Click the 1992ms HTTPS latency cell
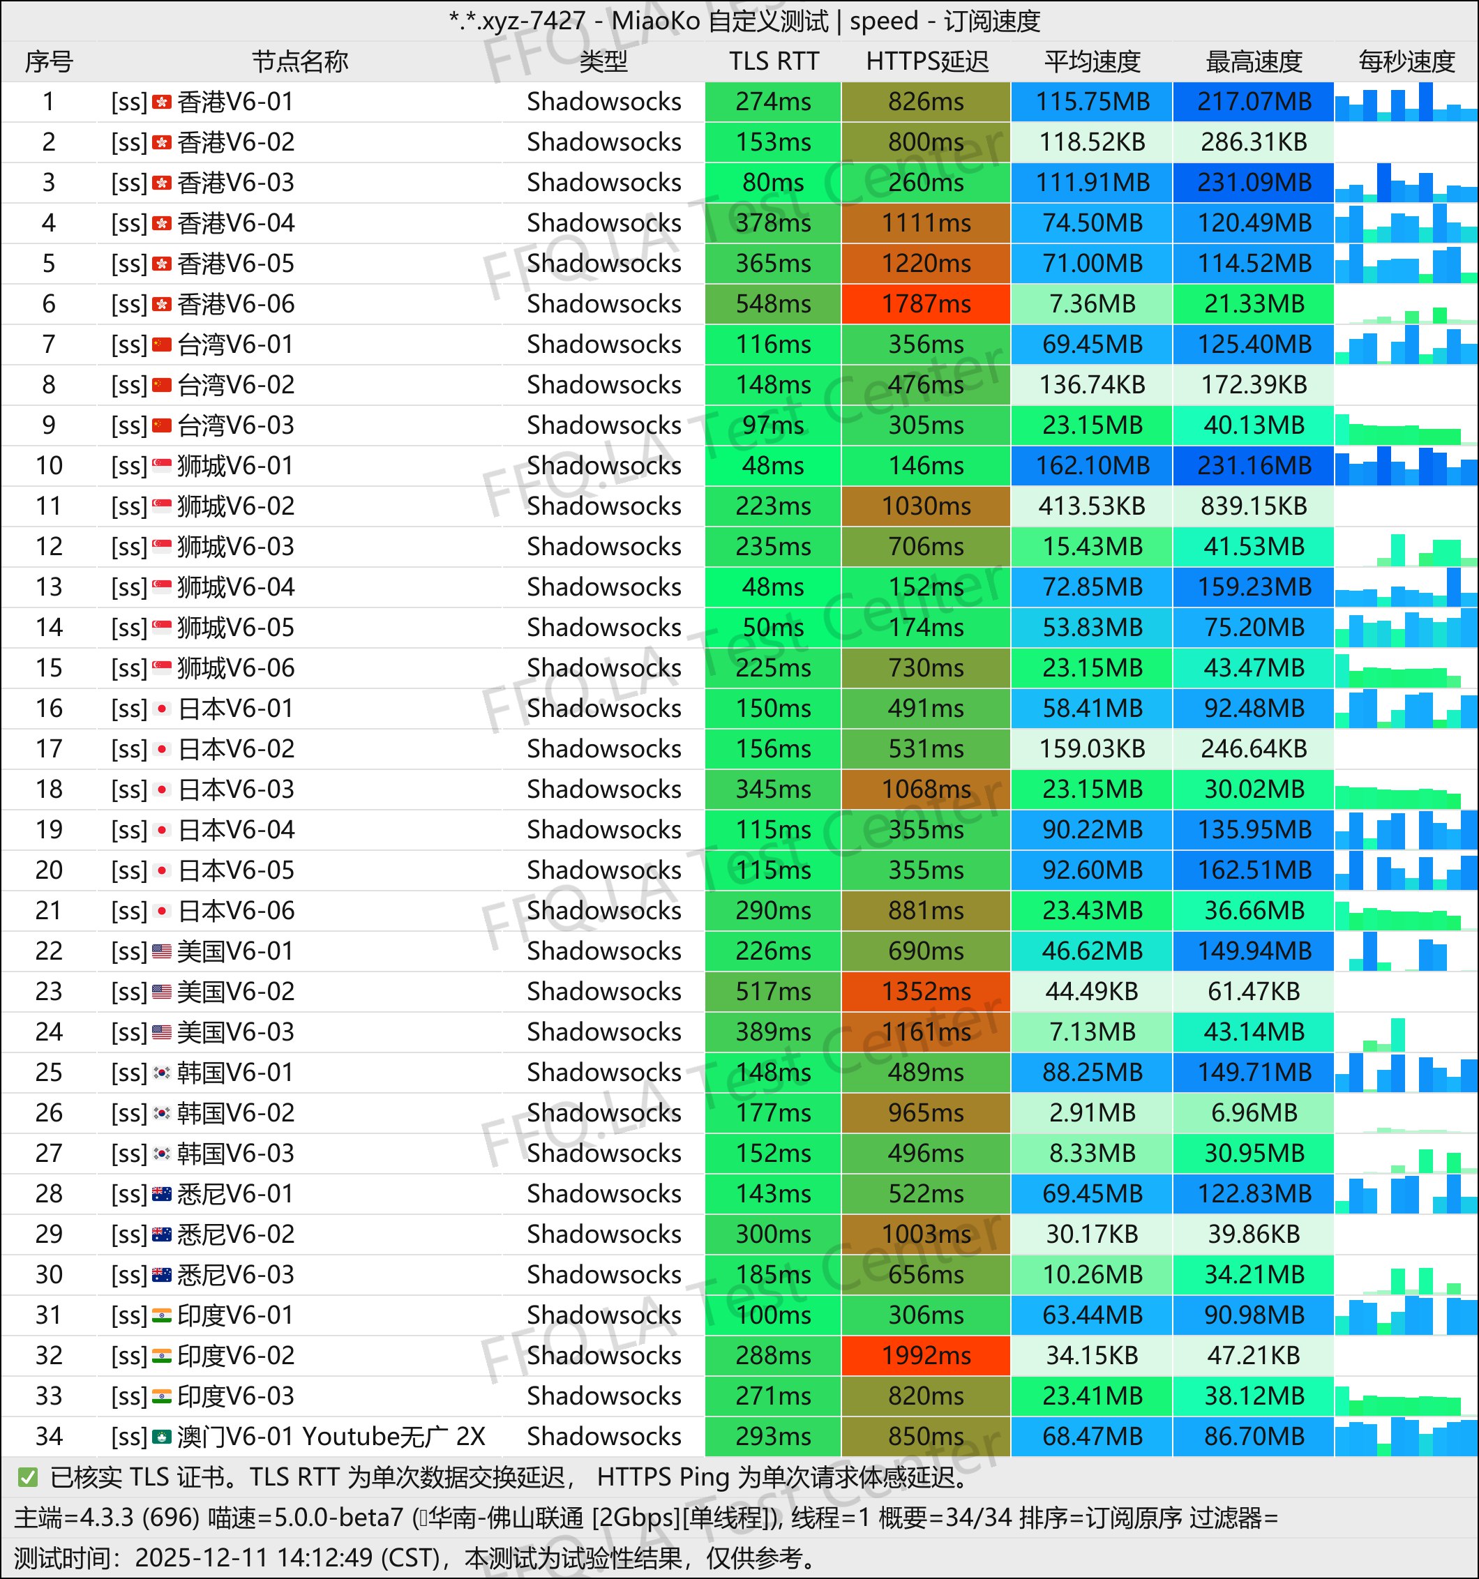The height and width of the screenshot is (1579, 1479). pos(926,1356)
